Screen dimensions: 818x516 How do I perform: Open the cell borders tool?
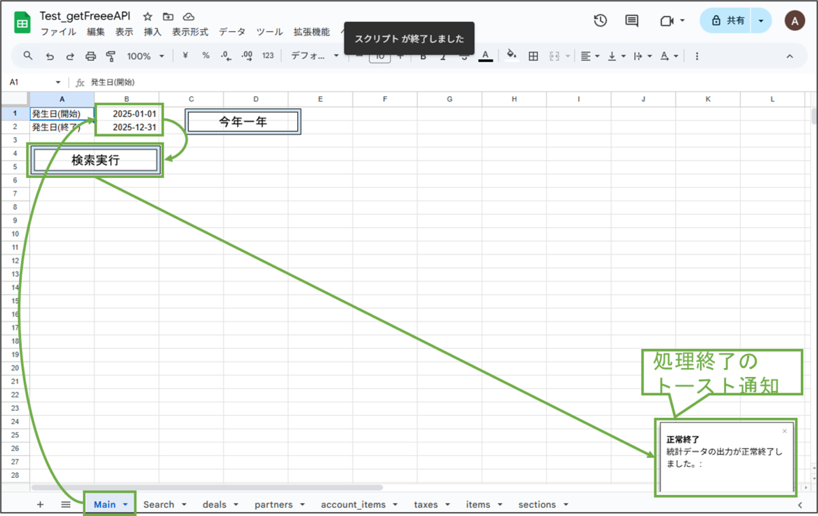point(534,56)
